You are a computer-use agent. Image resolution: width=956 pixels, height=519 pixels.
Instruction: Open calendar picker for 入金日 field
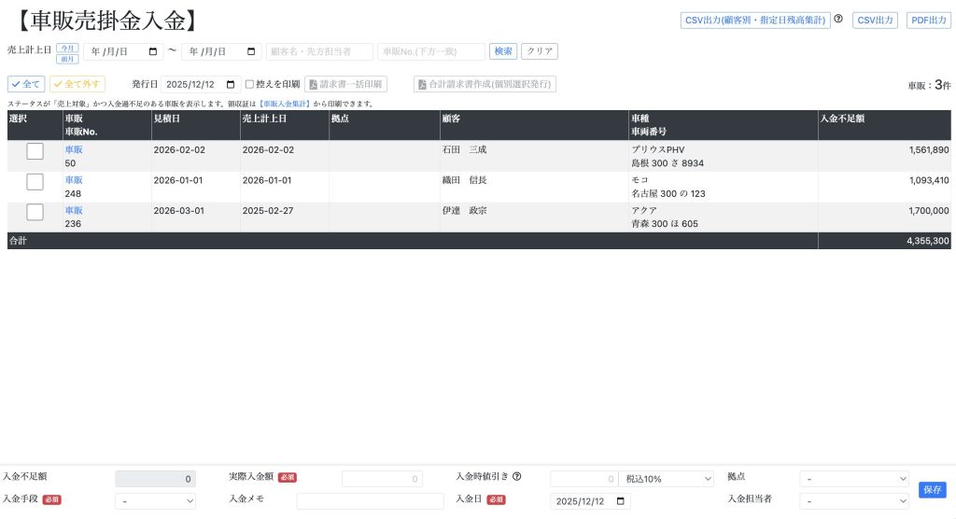pos(621,501)
